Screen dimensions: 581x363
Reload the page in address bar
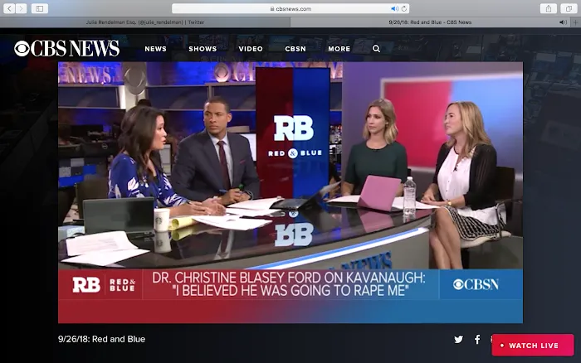coord(403,8)
